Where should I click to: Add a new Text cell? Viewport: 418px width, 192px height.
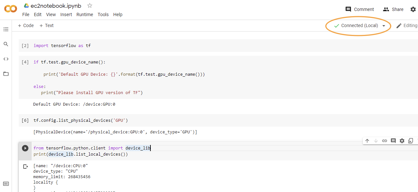46,25
